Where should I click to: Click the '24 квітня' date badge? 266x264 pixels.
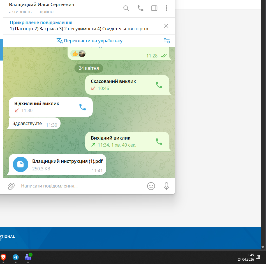pos(89,68)
